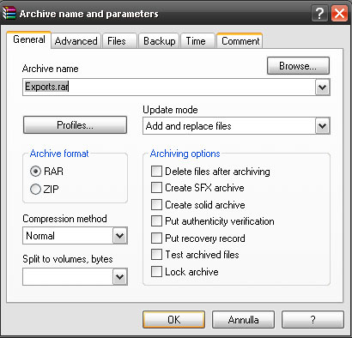The height and width of the screenshot is (338, 352).
Task: Switch to the Backup tab
Action: 159,41
